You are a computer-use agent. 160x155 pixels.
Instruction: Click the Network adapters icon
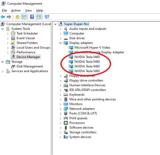point(66,109)
